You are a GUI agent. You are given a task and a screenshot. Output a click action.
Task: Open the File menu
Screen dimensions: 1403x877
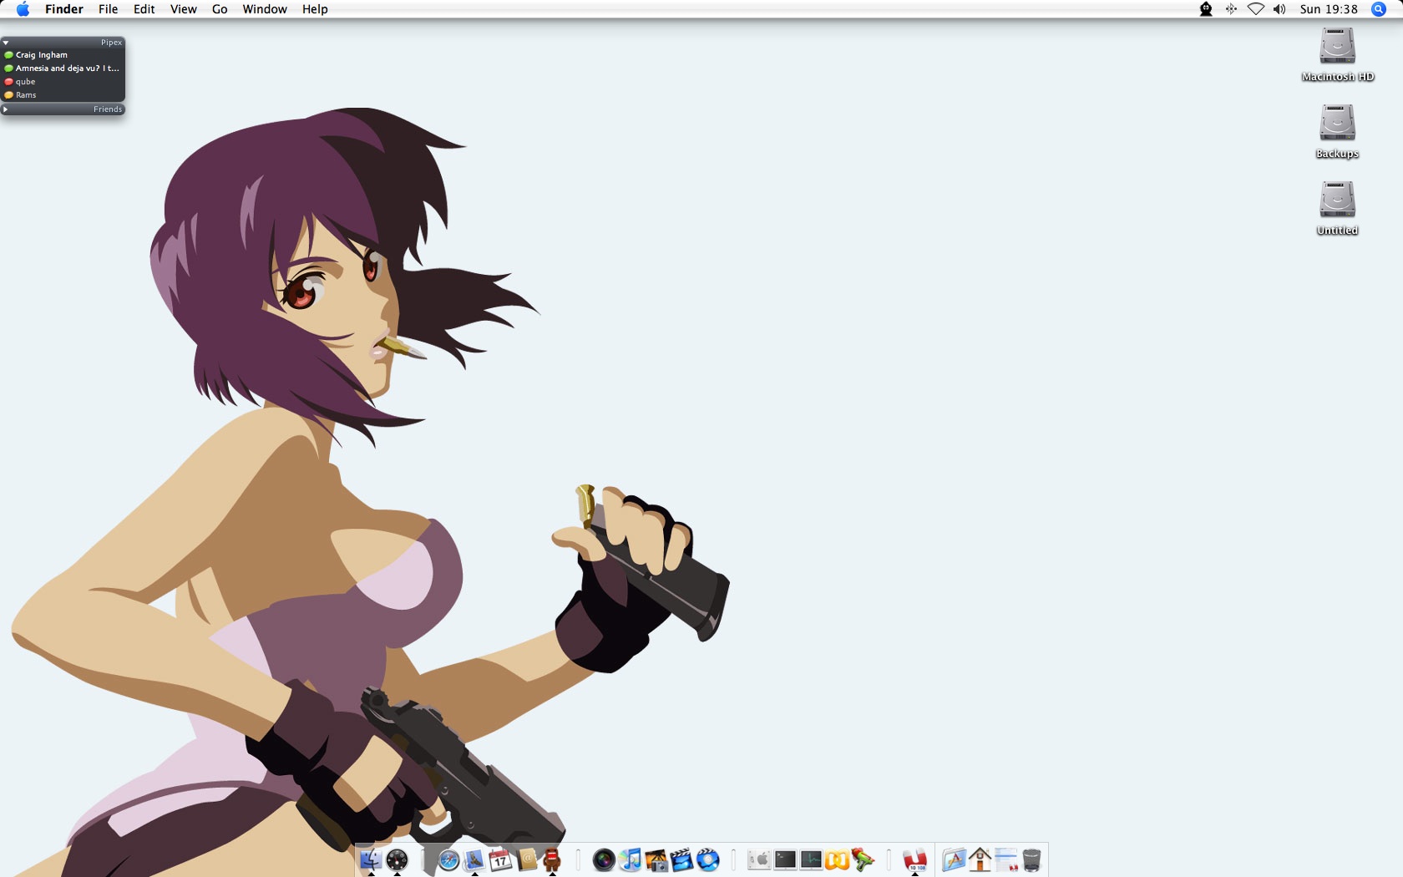pos(109,9)
